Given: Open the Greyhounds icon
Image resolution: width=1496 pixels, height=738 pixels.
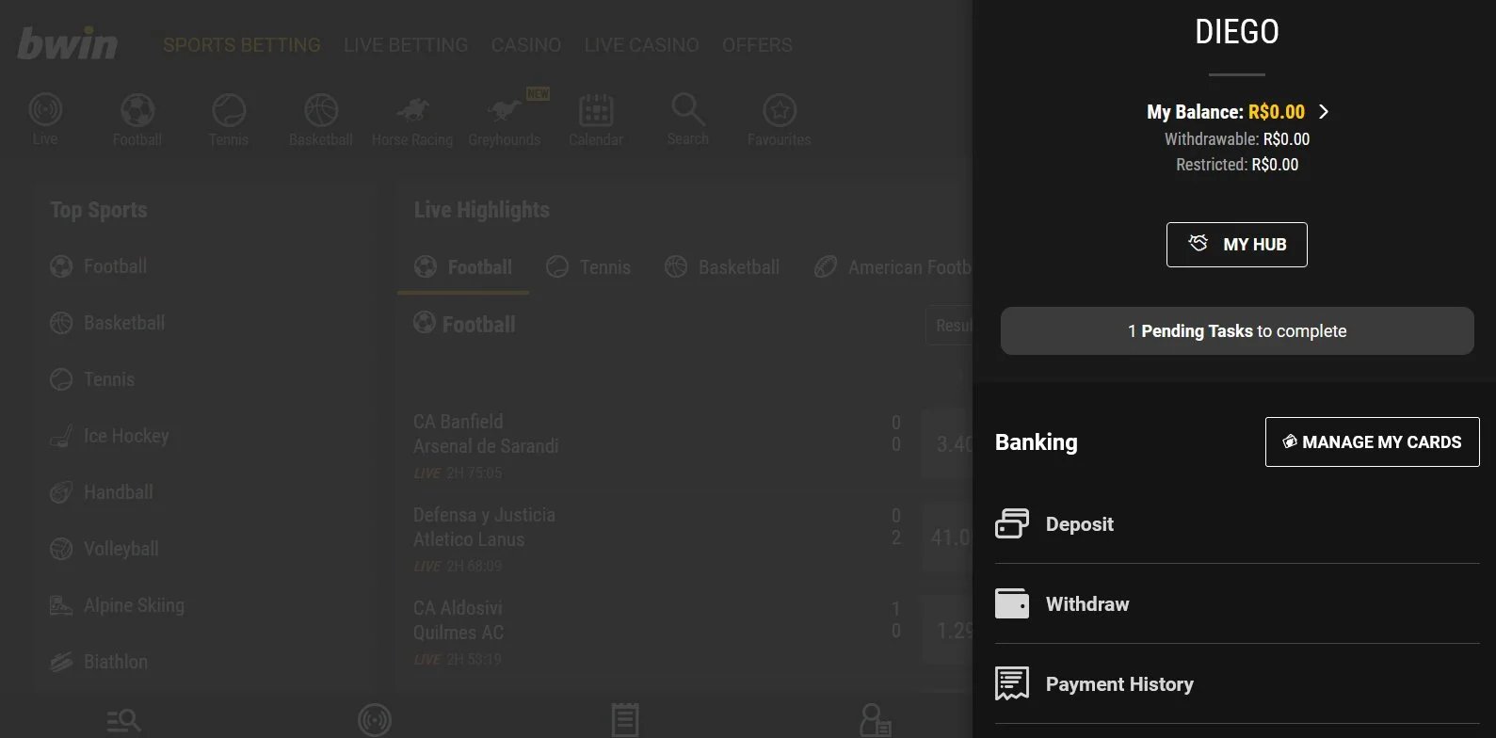Looking at the screenshot, I should 505,110.
